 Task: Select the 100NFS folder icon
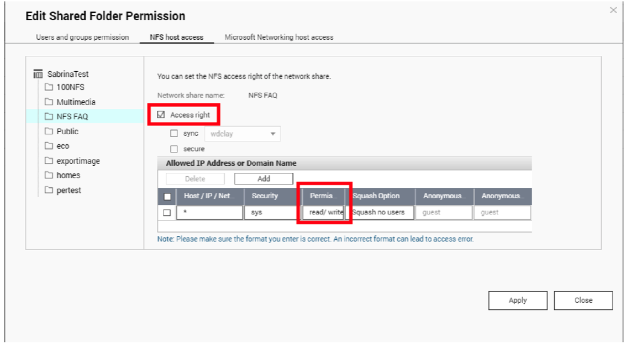[x=49, y=87]
